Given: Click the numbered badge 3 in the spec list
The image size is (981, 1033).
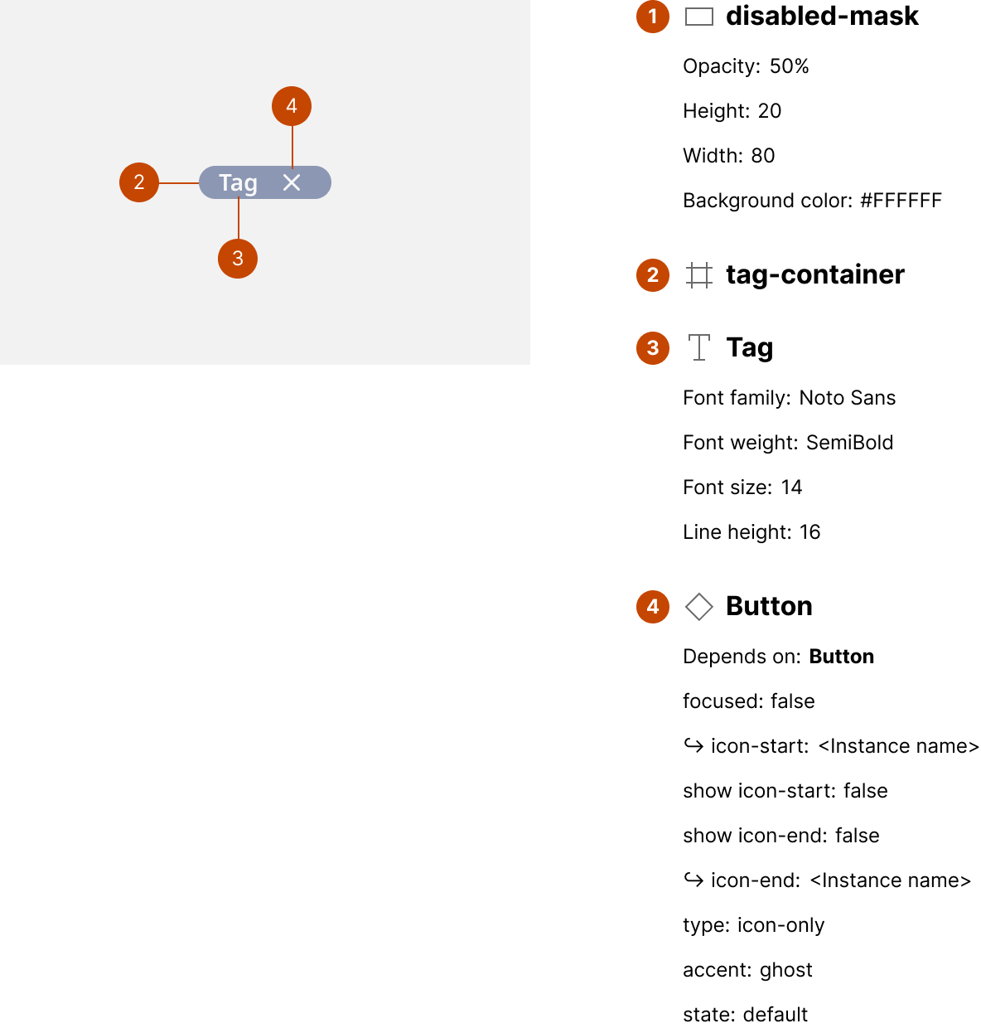Looking at the screenshot, I should tap(653, 347).
